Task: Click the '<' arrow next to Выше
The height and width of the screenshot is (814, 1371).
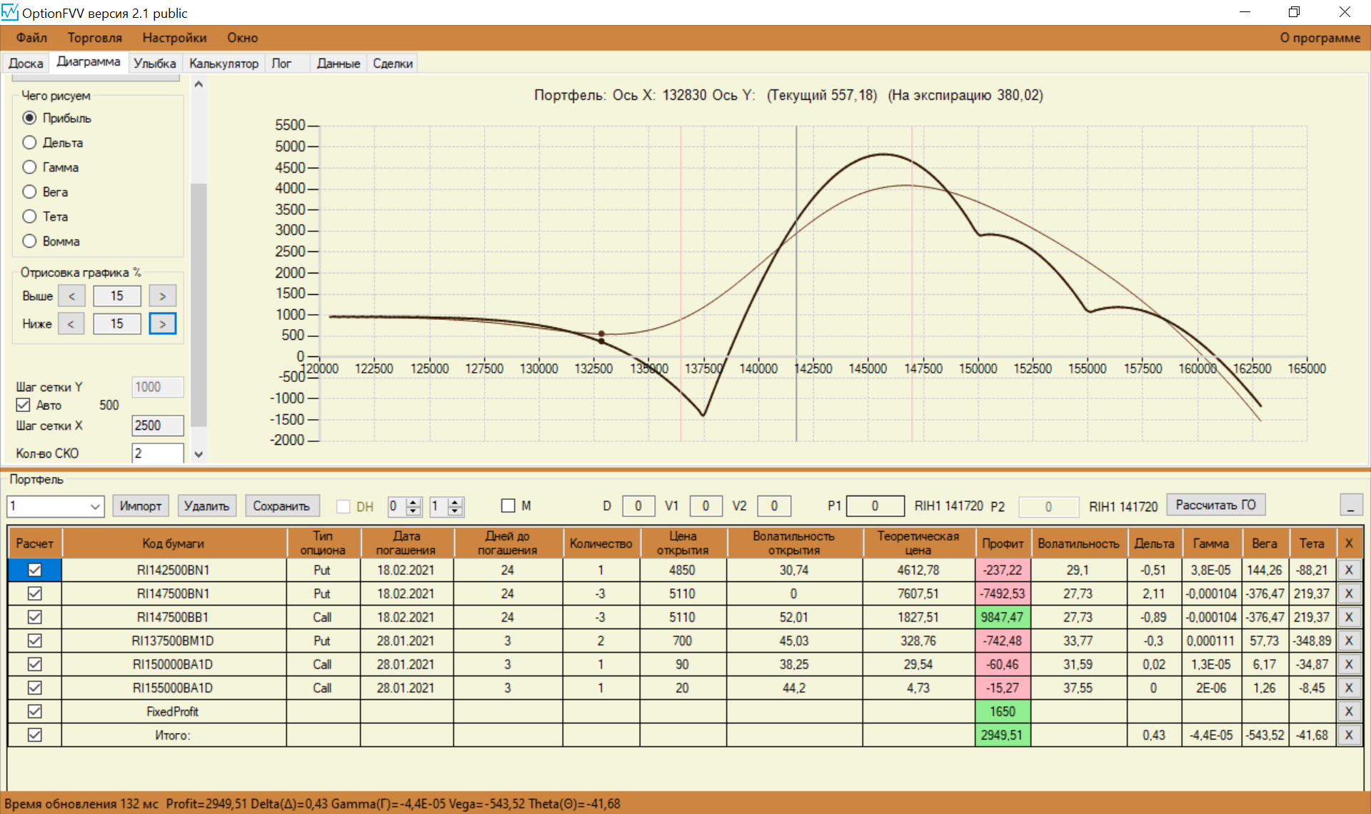Action: 71,296
